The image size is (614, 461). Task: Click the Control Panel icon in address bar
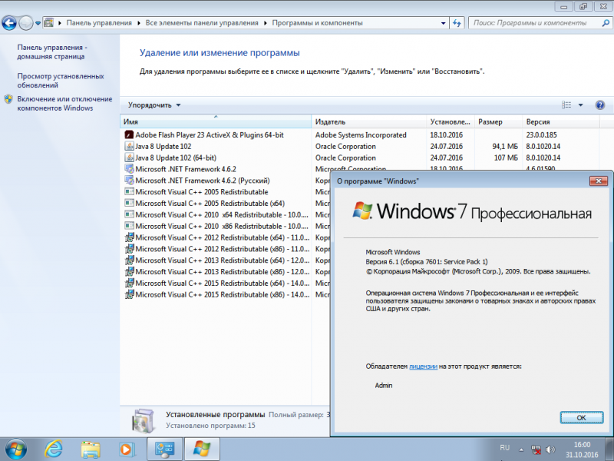(x=49, y=23)
